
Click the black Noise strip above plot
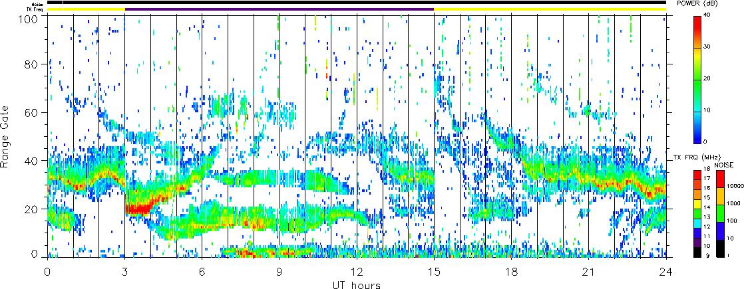[357, 3]
